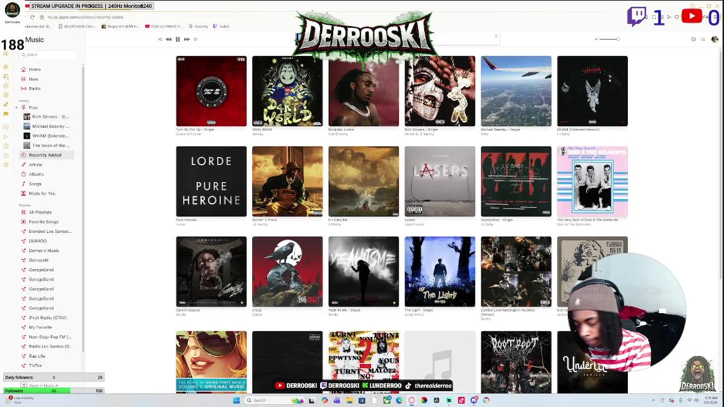Screen dimensions: 724x407
Task: Open the account profile avatar
Action: pos(714,39)
